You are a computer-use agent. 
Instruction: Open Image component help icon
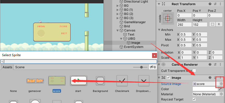point(210,78)
